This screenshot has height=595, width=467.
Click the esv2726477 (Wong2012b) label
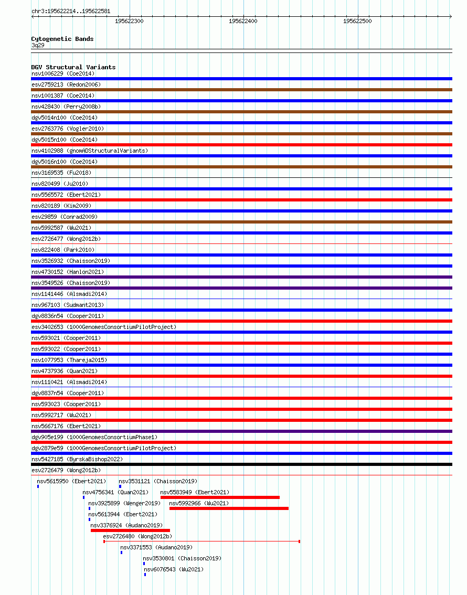click(66, 239)
